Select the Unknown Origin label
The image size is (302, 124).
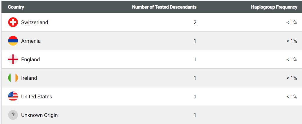(x=39, y=115)
